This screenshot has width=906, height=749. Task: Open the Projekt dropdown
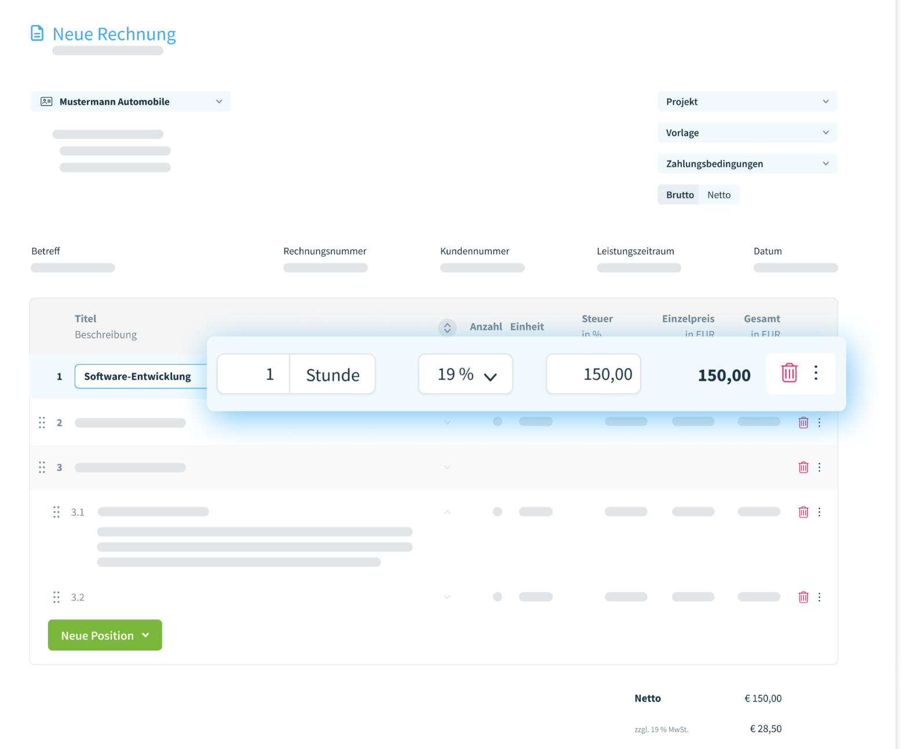tap(747, 102)
